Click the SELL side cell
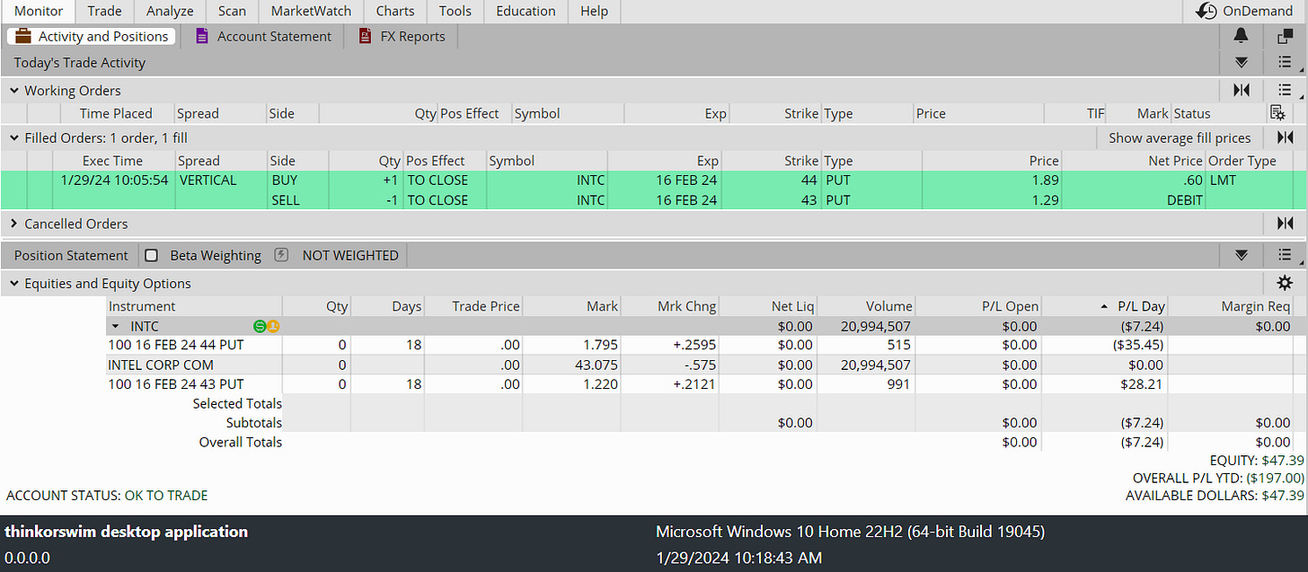 point(286,200)
